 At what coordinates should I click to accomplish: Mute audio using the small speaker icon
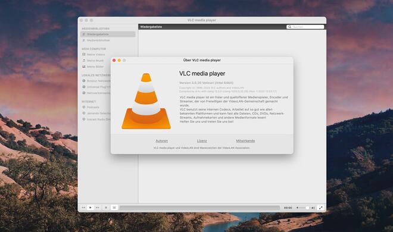[297, 208]
